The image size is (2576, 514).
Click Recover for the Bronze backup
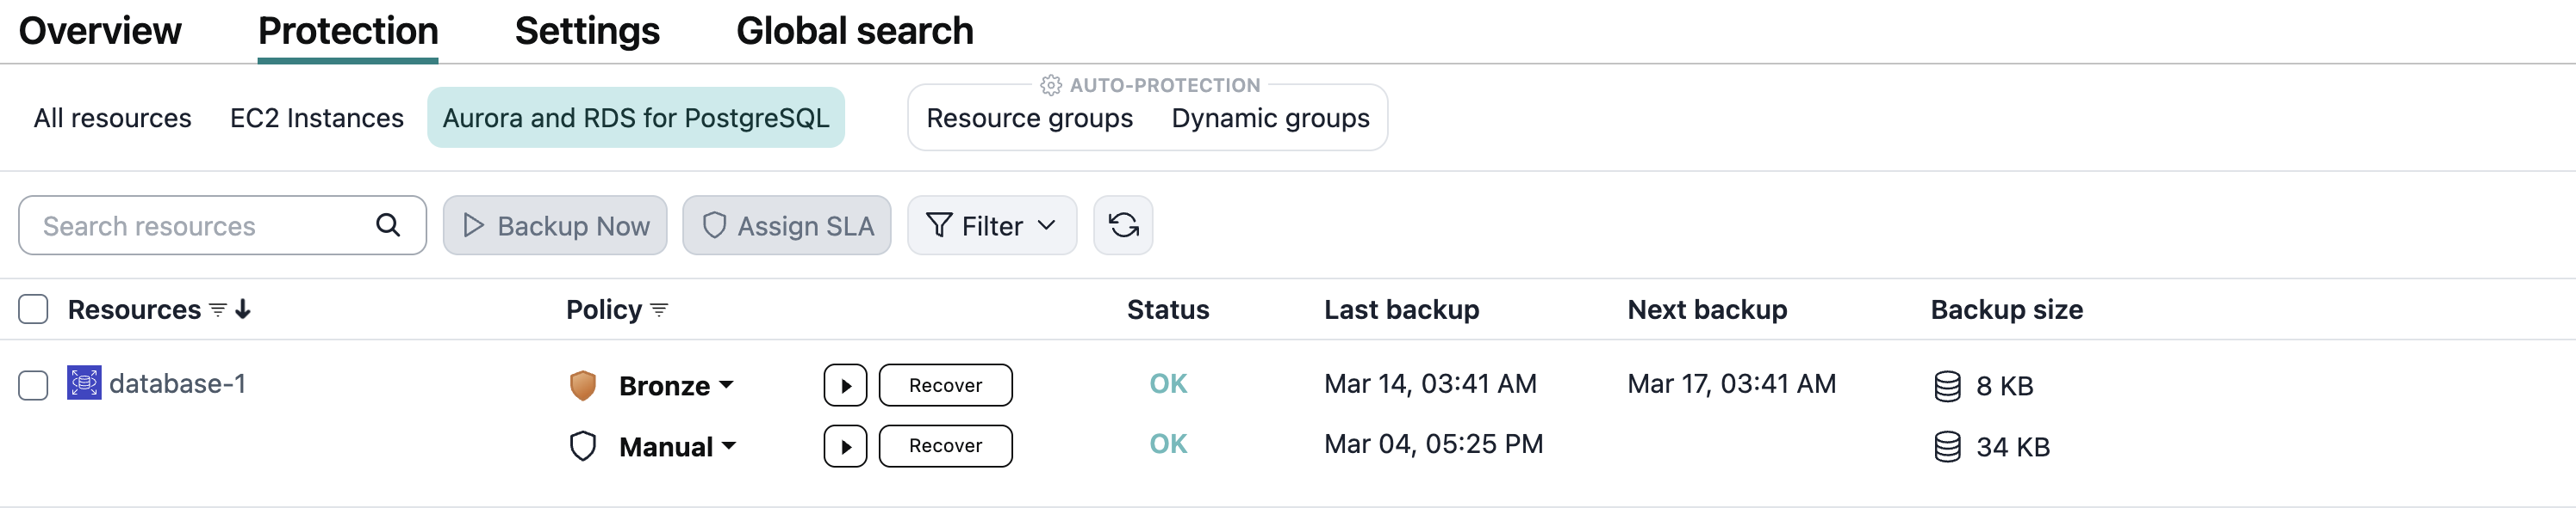click(x=945, y=385)
